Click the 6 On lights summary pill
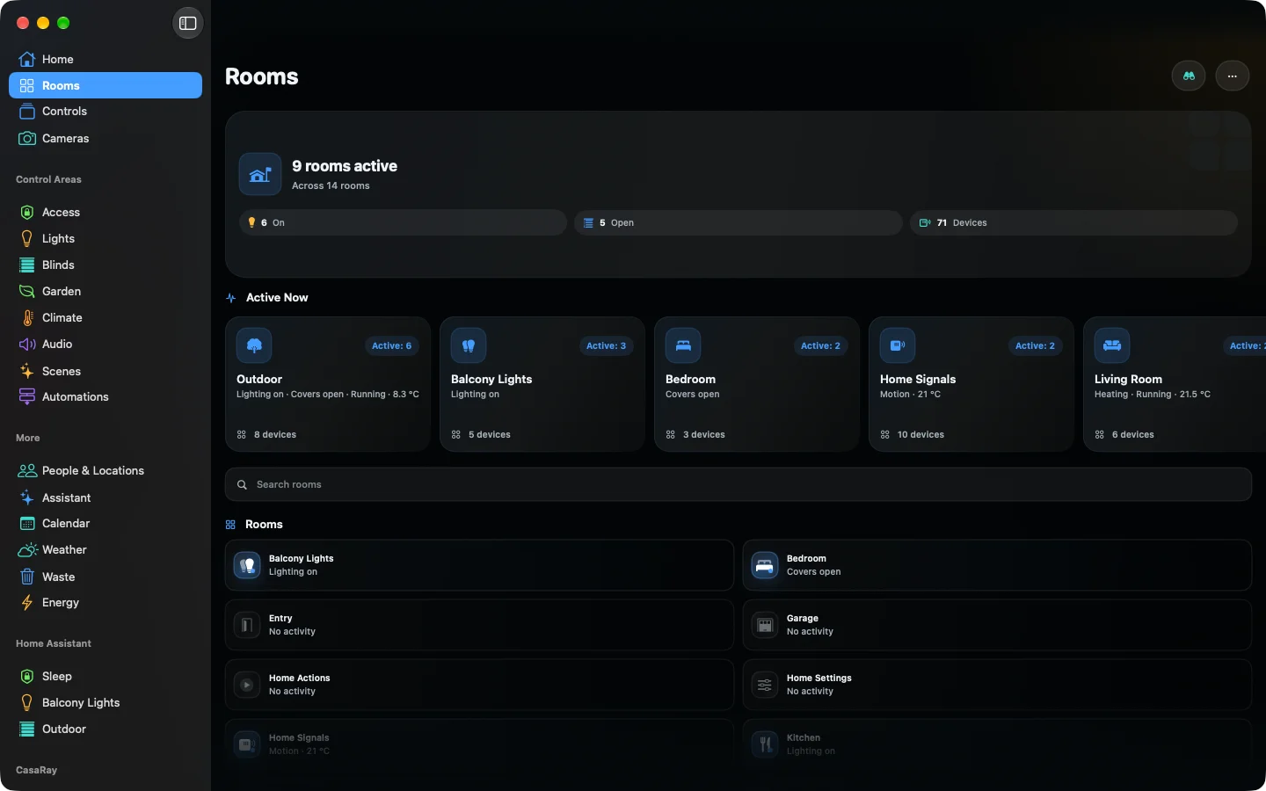 pos(403,222)
